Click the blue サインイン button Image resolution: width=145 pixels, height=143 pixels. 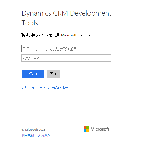33,73
